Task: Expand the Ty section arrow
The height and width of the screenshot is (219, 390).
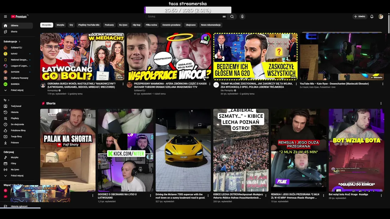Action: click(x=9, y=100)
